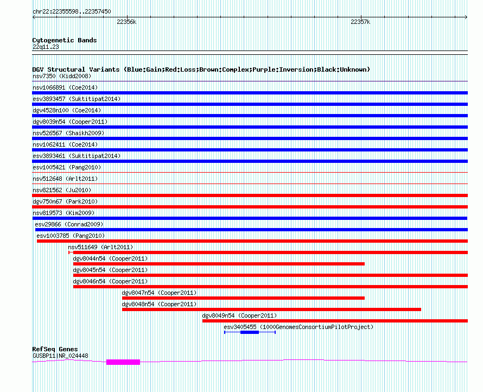This screenshot has width=483, height=392.
Task: Click the esv1003785 (Pang2010) label
Action: point(71,236)
